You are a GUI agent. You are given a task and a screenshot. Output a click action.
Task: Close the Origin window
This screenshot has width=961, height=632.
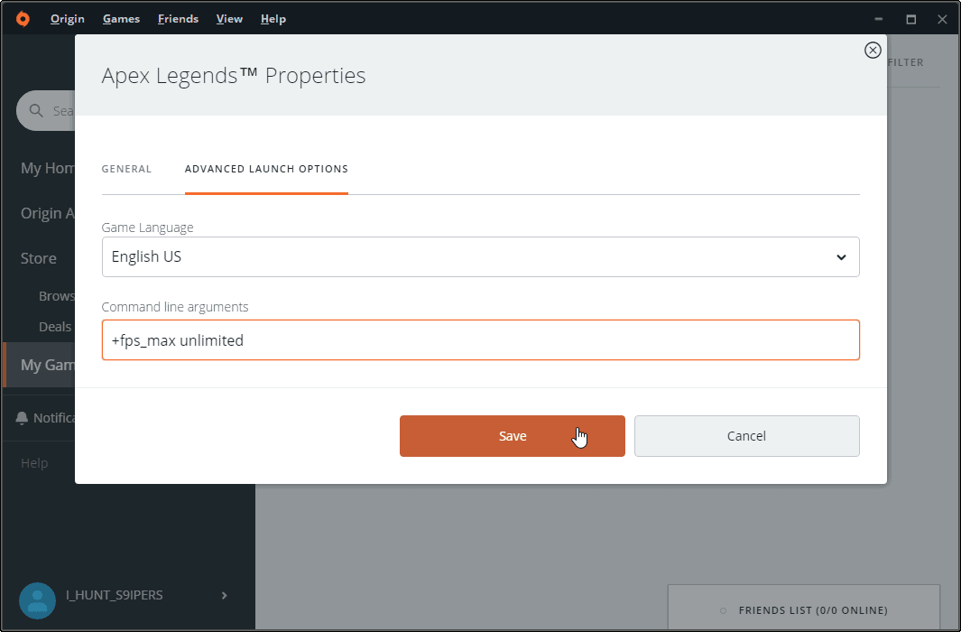coord(943,19)
